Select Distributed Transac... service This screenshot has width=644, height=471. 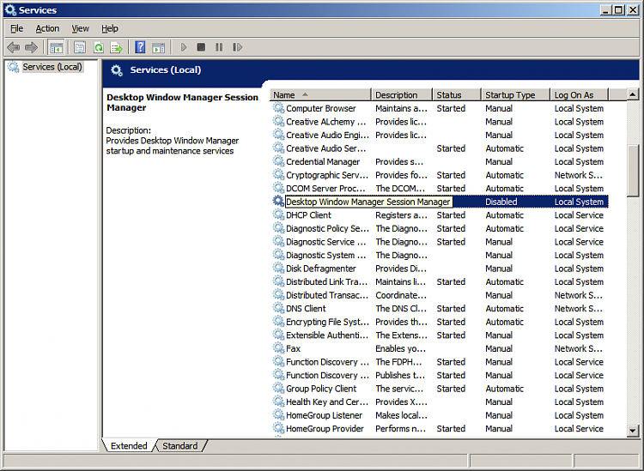(440, 295)
